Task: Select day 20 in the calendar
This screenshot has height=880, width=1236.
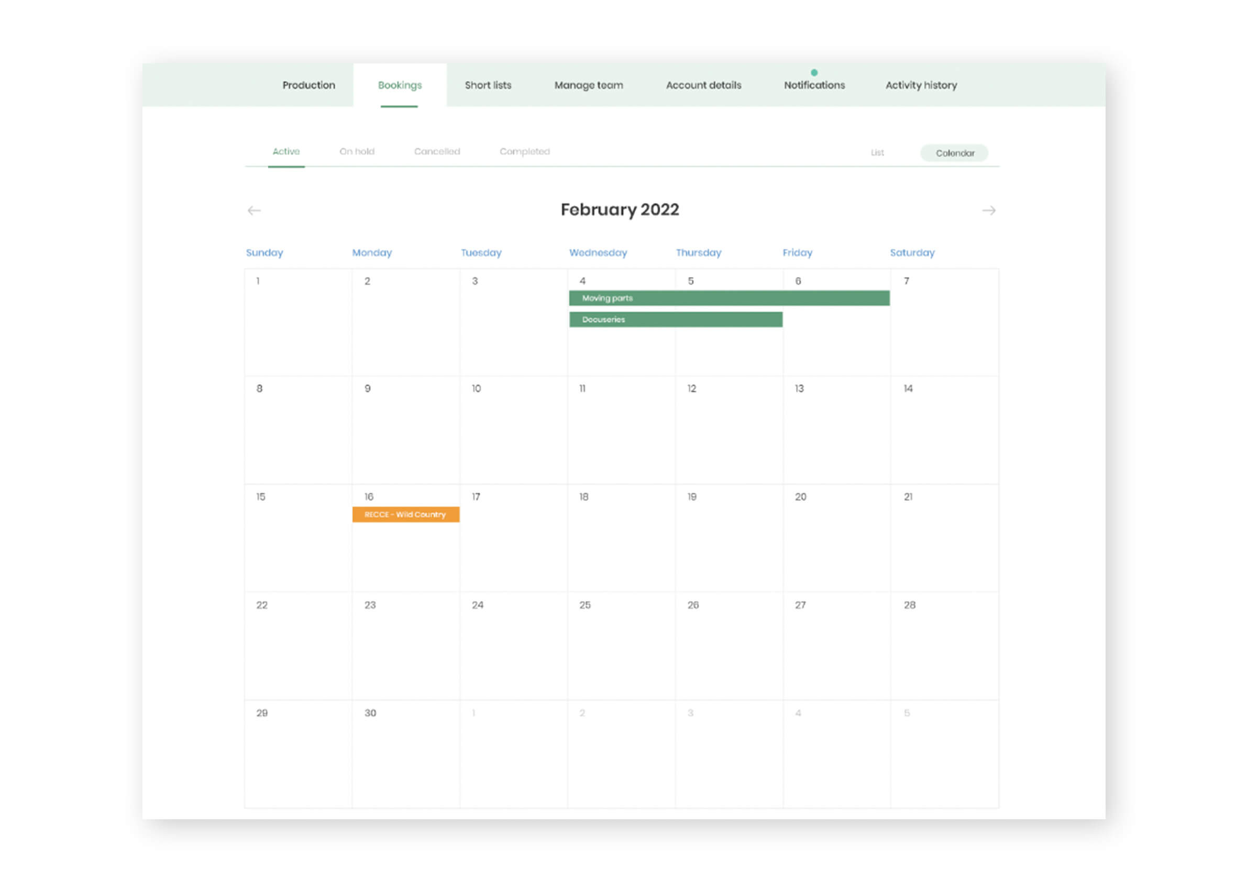Action: tap(836, 537)
